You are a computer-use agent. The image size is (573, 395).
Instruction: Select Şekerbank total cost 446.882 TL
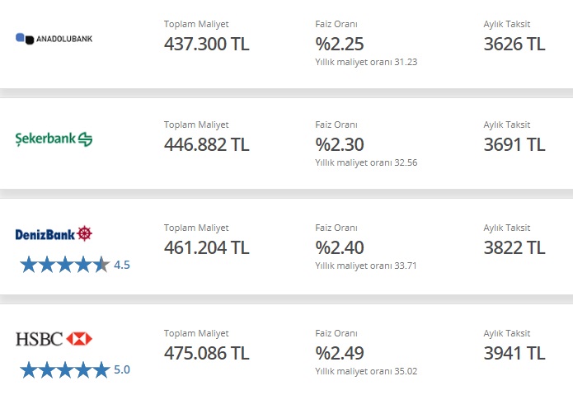point(206,144)
